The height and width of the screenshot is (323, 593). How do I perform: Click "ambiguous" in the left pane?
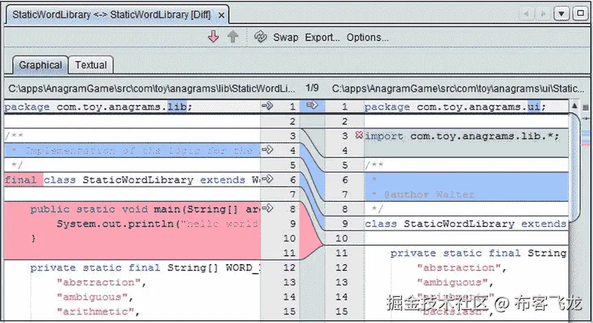click(92, 297)
